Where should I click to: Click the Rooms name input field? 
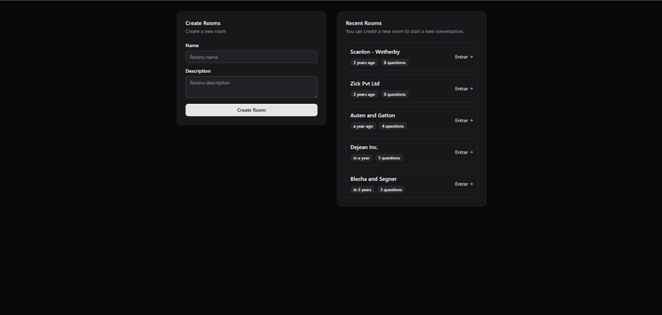point(251,57)
